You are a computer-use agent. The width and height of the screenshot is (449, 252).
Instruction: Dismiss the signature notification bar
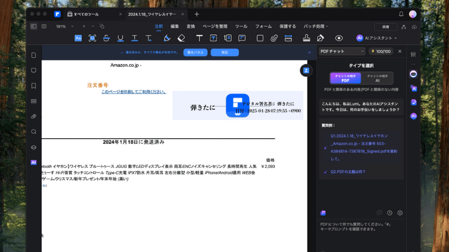point(309,53)
